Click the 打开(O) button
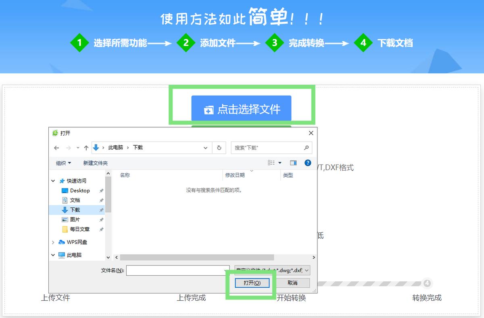Screen dimensions: 484x318 252,283
